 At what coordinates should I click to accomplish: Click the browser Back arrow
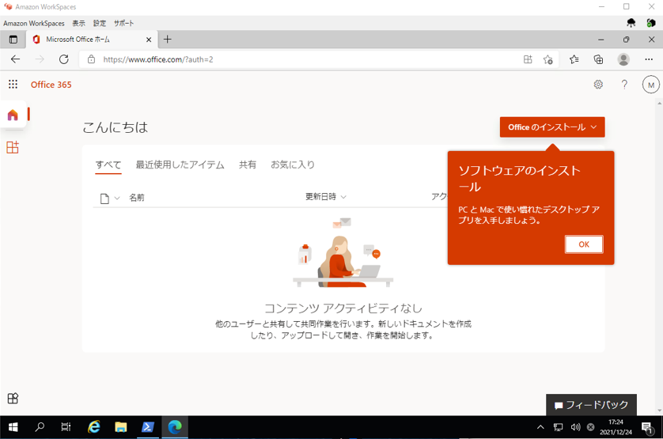point(15,59)
